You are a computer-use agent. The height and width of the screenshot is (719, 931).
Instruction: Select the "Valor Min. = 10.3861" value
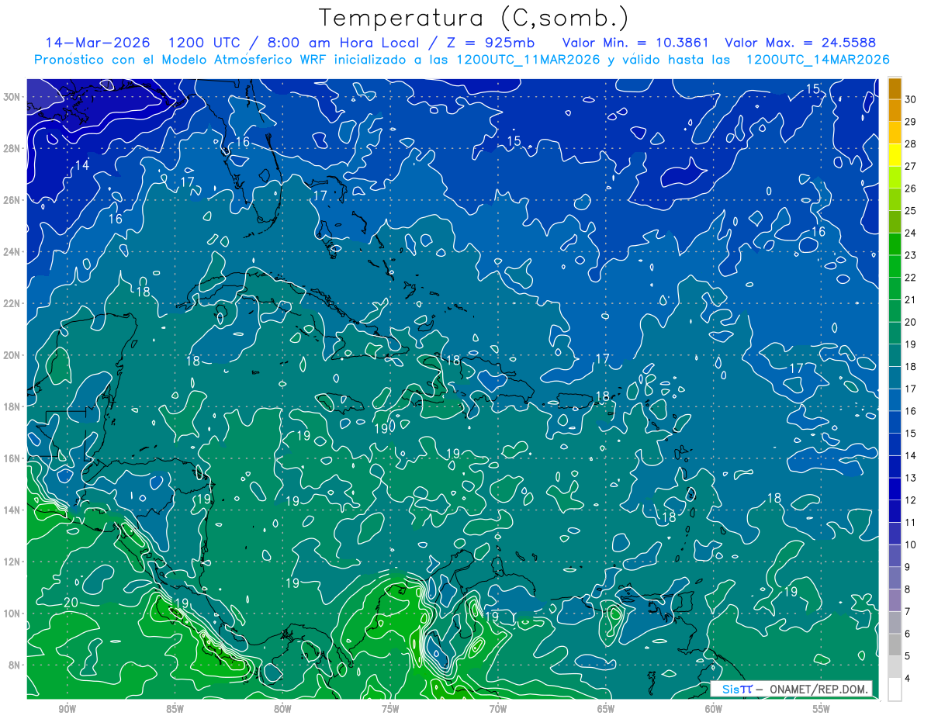(636, 43)
